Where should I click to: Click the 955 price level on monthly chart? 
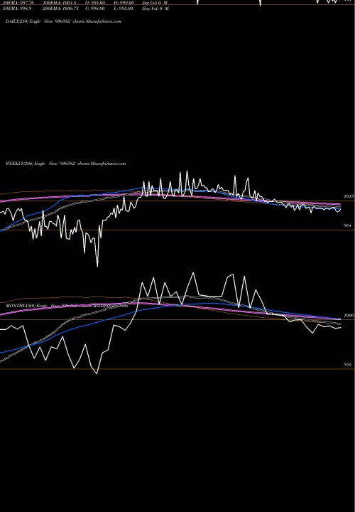click(347, 365)
